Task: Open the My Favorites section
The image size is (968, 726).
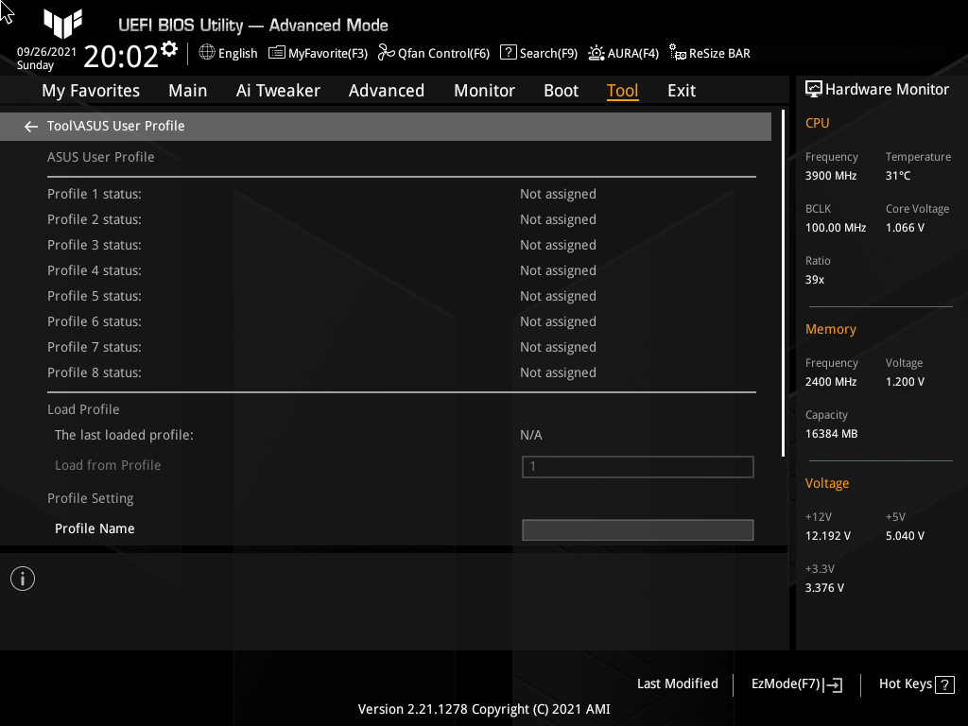Action: [x=90, y=90]
